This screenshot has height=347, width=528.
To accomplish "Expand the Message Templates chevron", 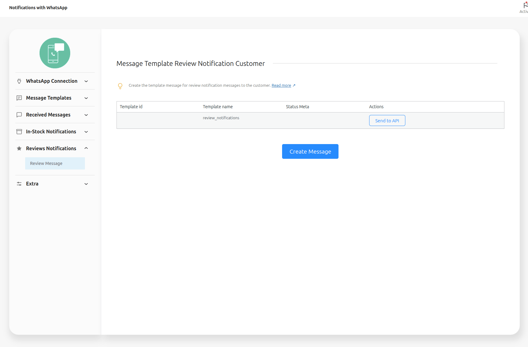I will tap(86, 98).
